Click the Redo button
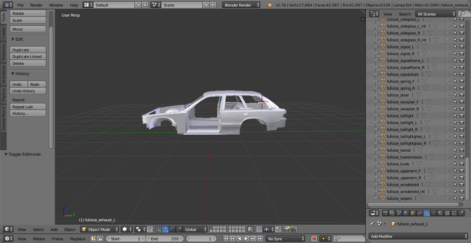The width and height of the screenshot is (471, 243). pos(37,84)
